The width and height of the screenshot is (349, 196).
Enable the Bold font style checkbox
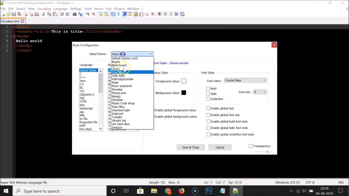click(208, 88)
